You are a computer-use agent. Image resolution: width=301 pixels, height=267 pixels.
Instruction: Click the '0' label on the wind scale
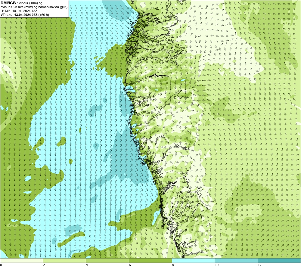pyautogui.click(x=1, y=265)
